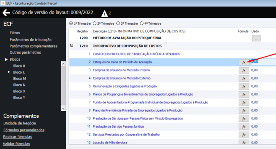Expand the Blocos triangle in sidebar
276x149 pixels.
(6, 60)
